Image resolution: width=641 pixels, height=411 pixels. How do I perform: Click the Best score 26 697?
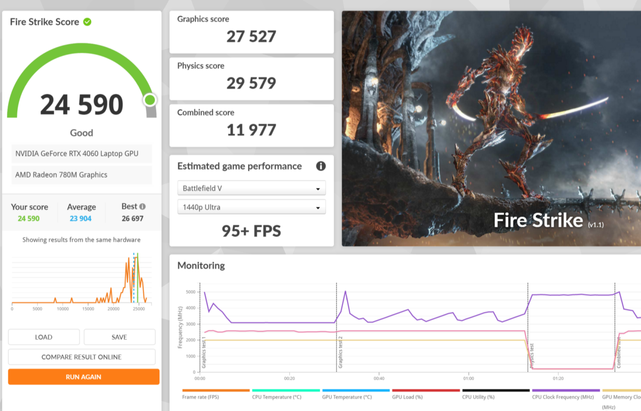132,219
